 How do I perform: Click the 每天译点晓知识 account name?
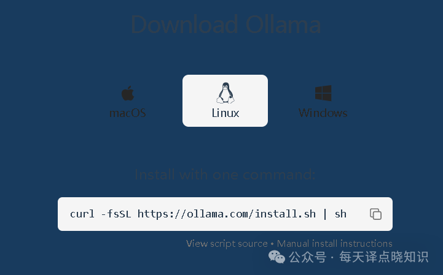[x=383, y=257]
